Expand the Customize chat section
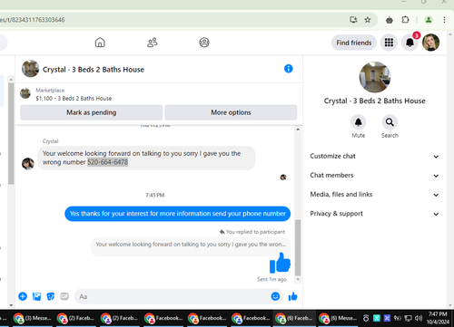Image resolution: width=454 pixels, height=327 pixels. pyautogui.click(x=374, y=156)
